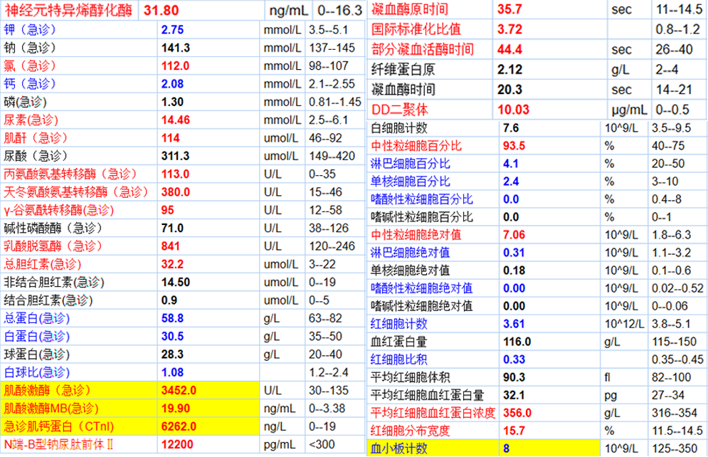708x457 pixels.
Task: Click the 神经元特异烯醇化酶 test name
Action: point(70,10)
